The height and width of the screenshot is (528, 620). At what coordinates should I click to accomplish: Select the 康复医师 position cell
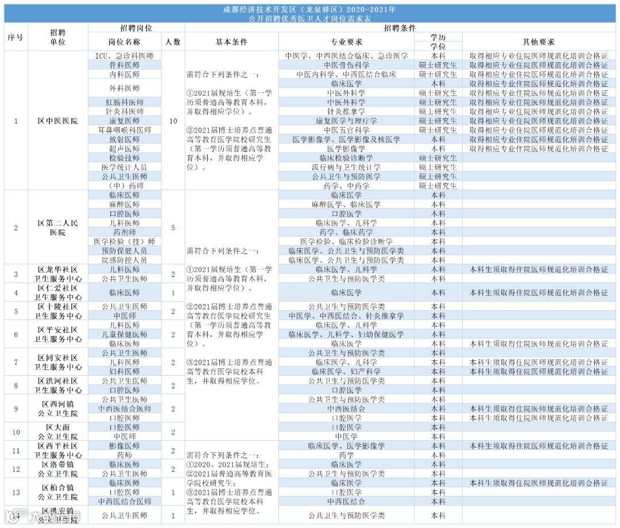click(125, 121)
